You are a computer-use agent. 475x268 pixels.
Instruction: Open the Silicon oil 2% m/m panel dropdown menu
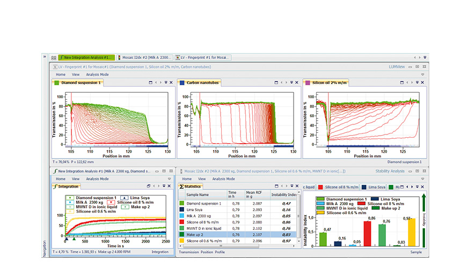[x=418, y=83]
